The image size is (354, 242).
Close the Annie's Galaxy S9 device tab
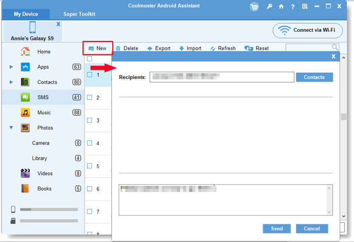58,24
